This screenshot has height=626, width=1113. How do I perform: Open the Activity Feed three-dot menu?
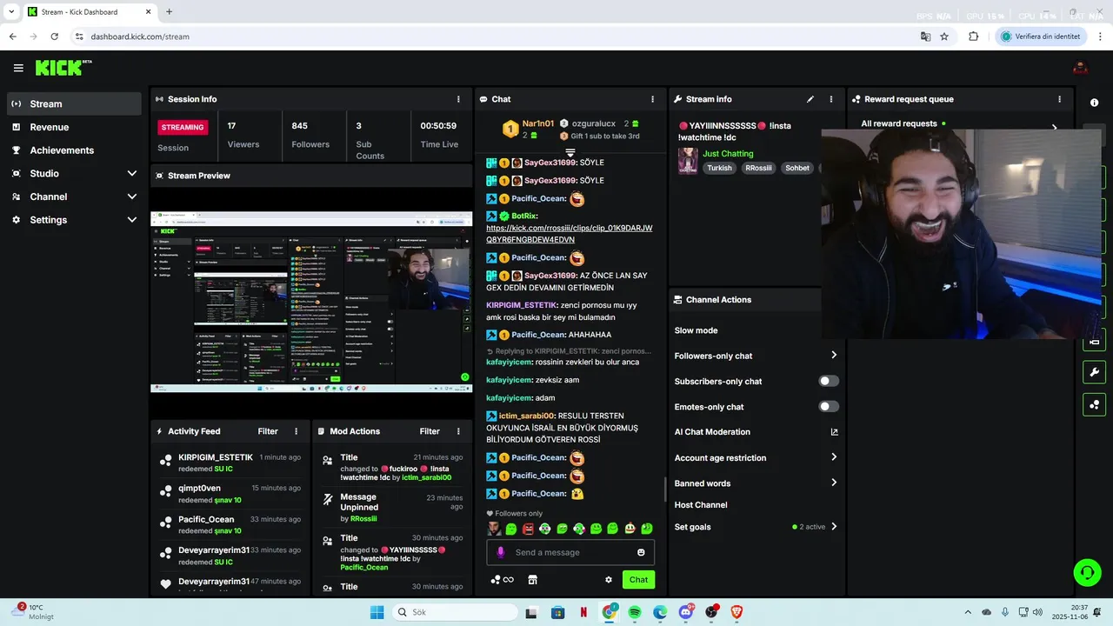click(x=296, y=431)
